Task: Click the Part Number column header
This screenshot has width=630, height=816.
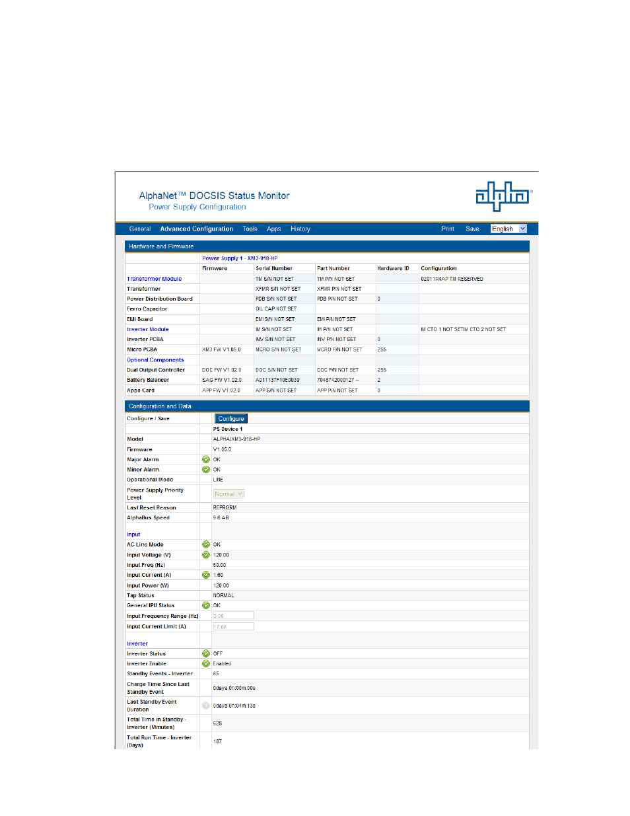Action: [333, 268]
